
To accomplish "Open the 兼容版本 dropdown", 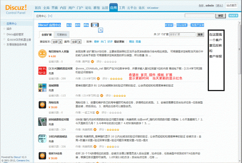I will pyautogui.click(x=57, y=42).
